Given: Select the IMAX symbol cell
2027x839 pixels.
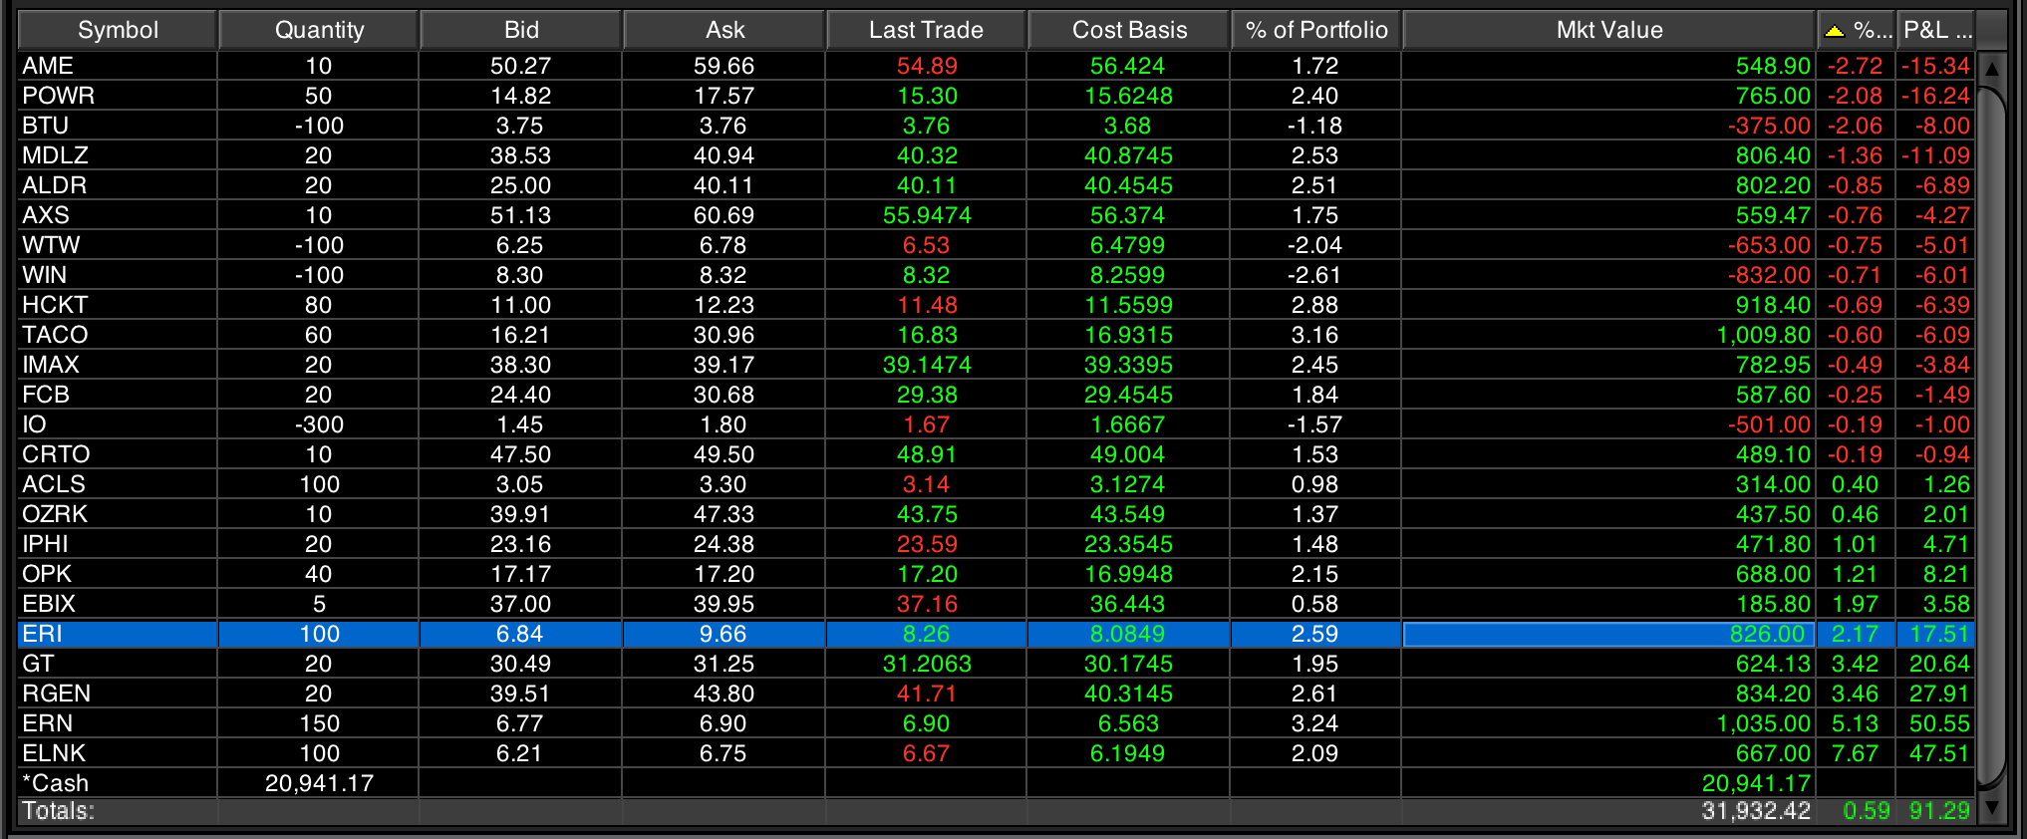Looking at the screenshot, I should (x=118, y=365).
